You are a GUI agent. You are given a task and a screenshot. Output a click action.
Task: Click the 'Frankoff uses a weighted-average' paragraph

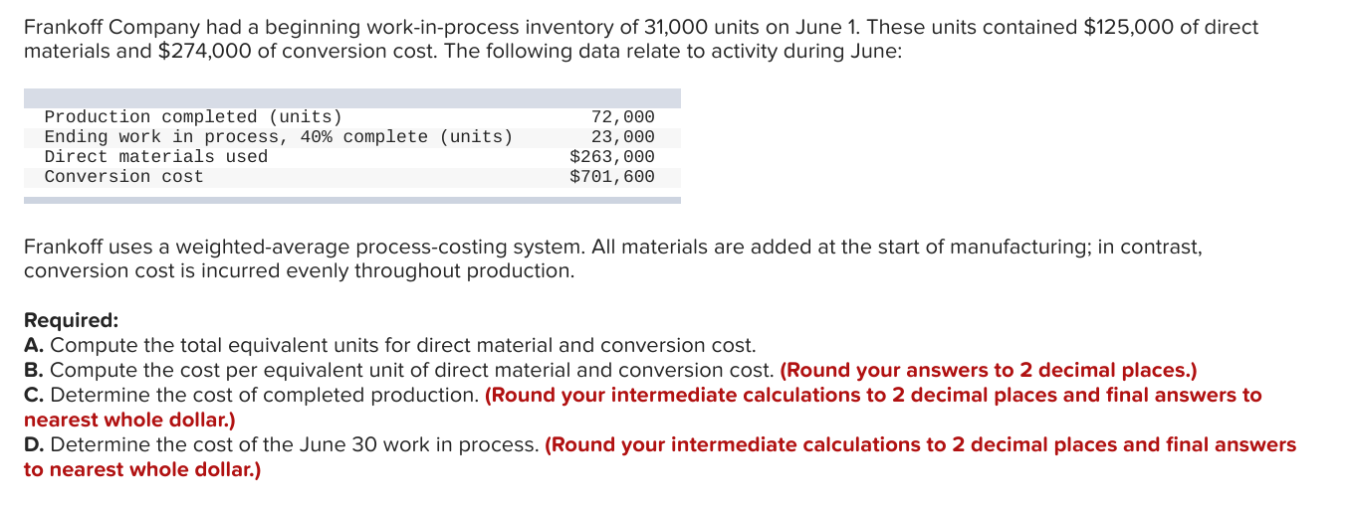pos(612,258)
